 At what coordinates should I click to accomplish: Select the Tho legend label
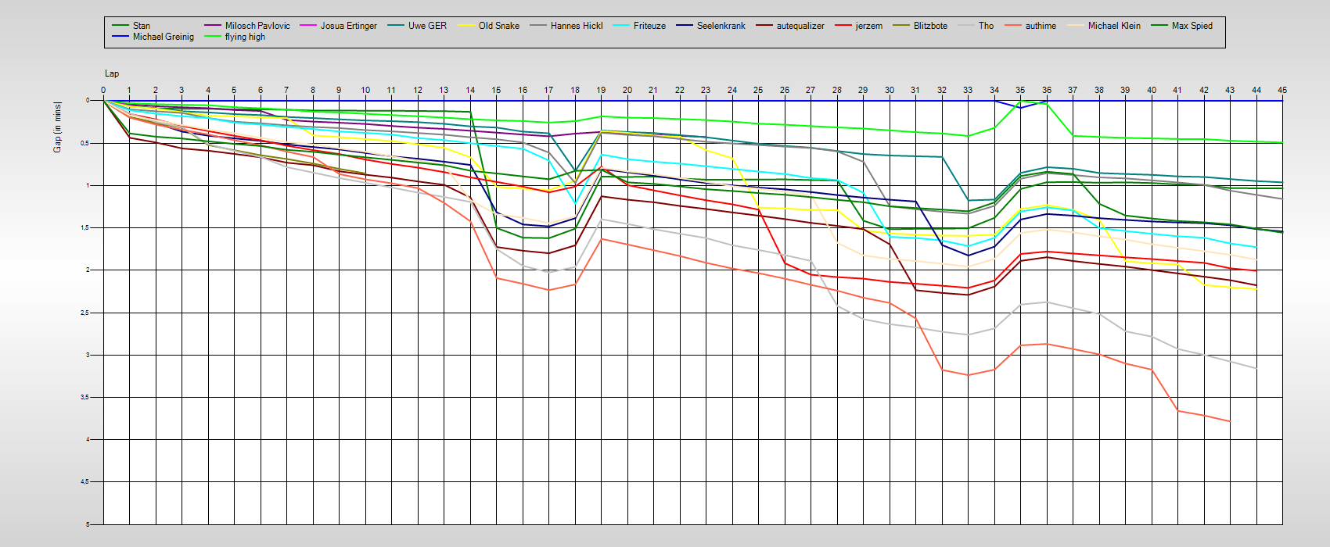[986, 26]
